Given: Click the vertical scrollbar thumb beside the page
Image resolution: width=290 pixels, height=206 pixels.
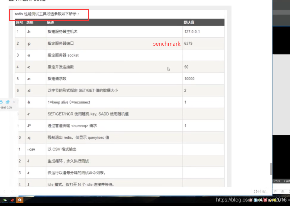Looking at the screenshot, I should [x=271, y=169].
